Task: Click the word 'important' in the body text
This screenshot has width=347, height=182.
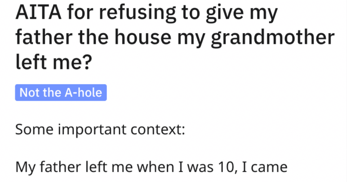Action: click(x=92, y=130)
